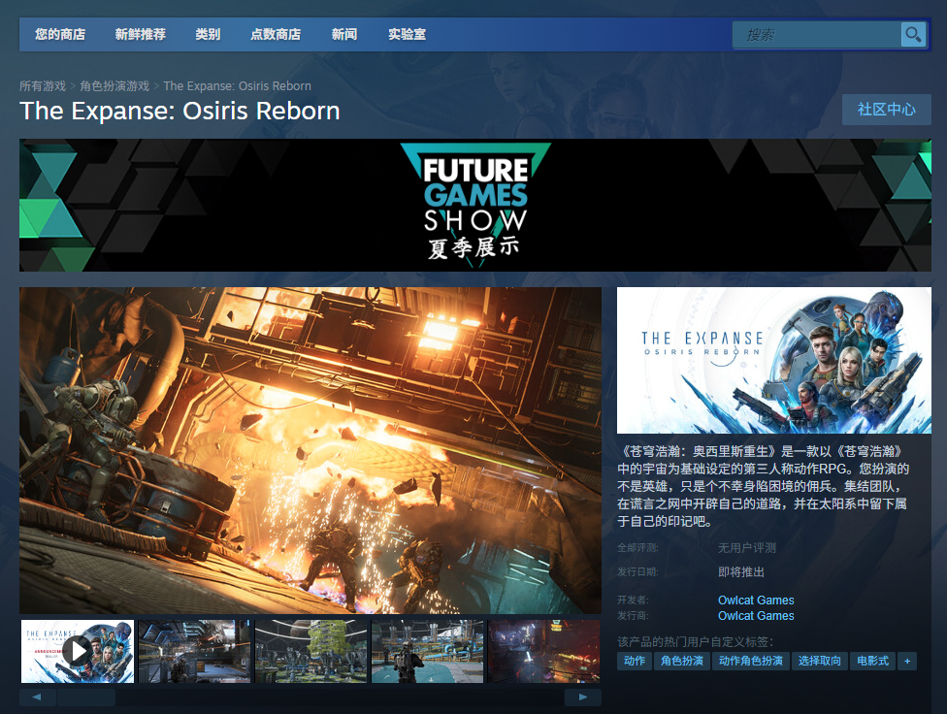Select thumbnail with green garden dome
This screenshot has width=947, height=714.
310,651
